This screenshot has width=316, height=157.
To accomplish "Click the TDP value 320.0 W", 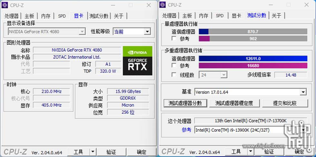I will tap(108, 71).
